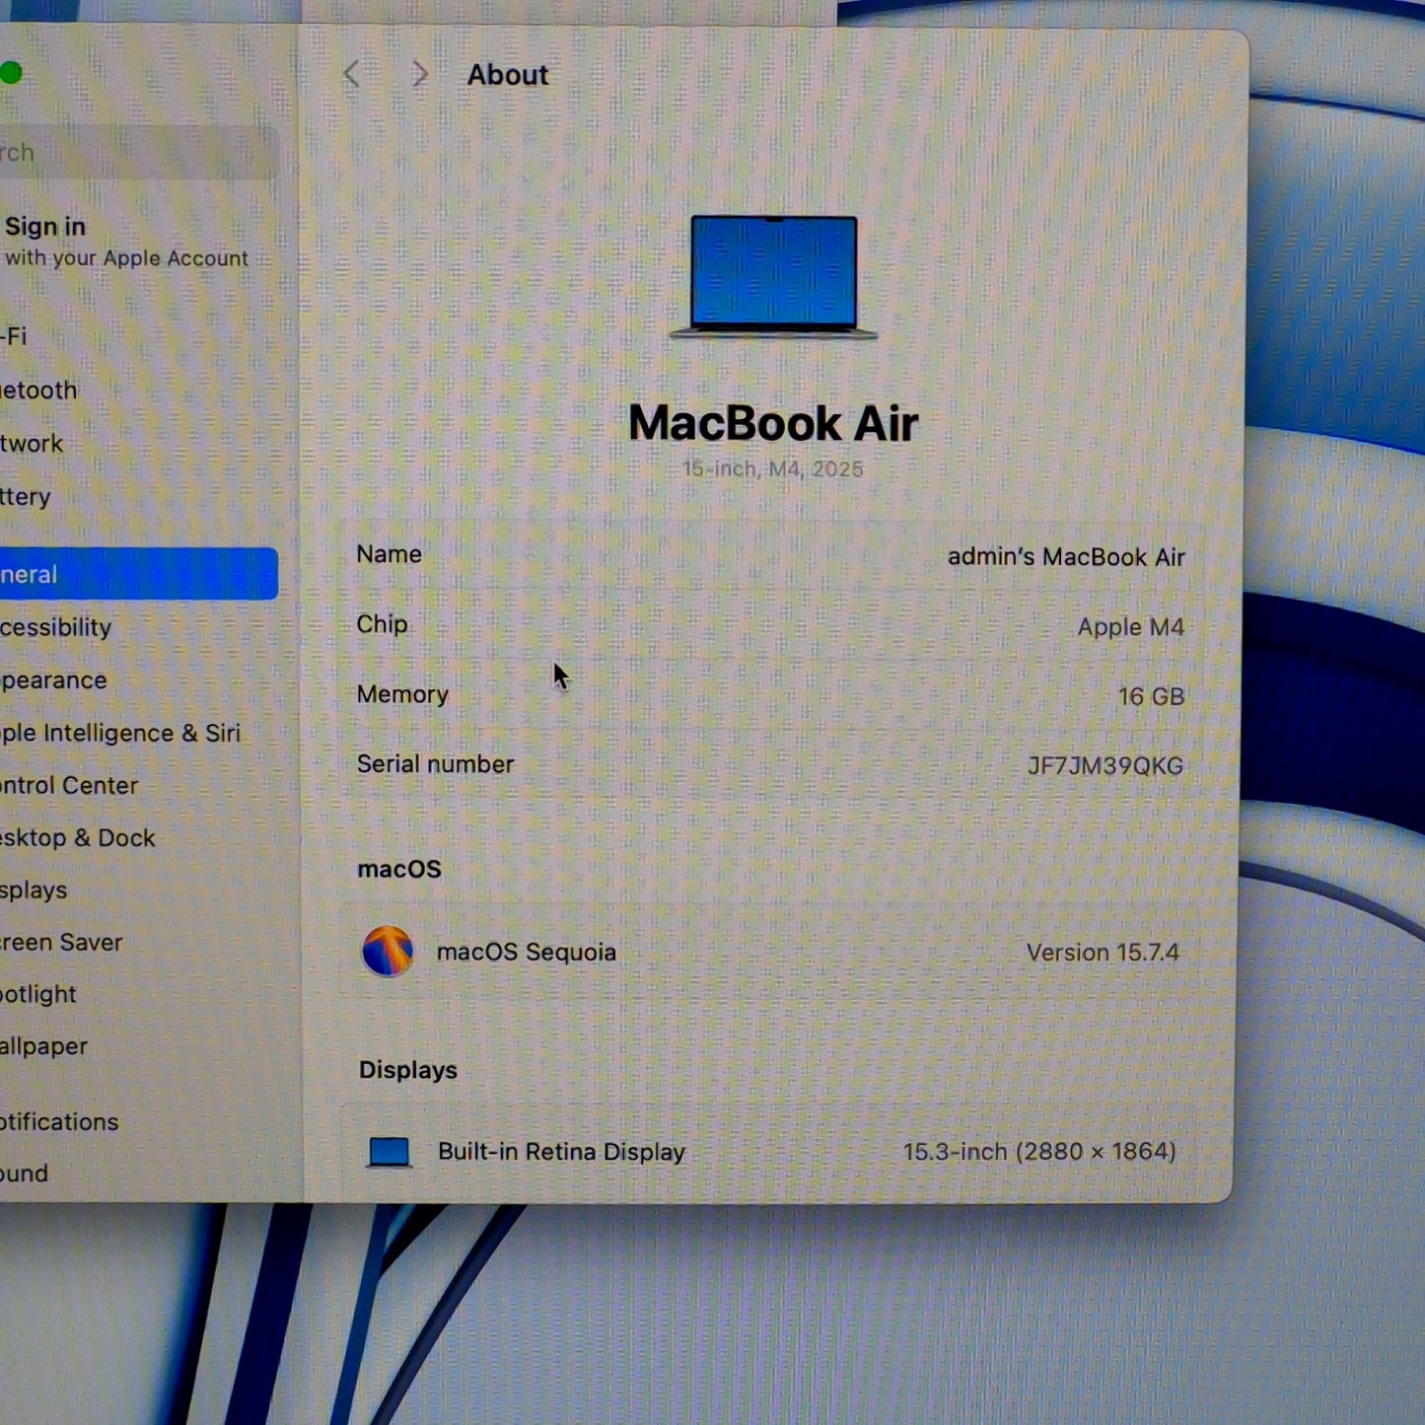Open Network settings in the sidebar

point(32,444)
